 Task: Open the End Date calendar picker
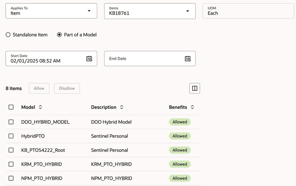[x=188, y=59]
